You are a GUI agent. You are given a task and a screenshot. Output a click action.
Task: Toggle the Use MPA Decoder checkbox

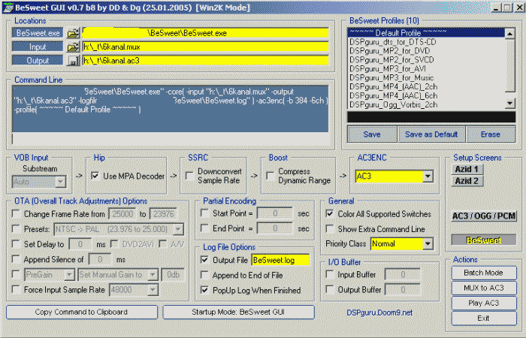click(95, 177)
